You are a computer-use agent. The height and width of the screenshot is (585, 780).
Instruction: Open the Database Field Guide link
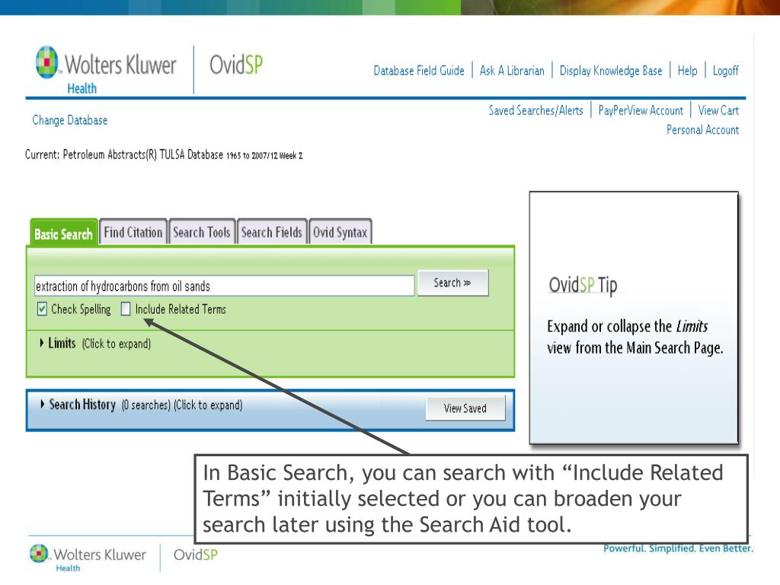(x=419, y=71)
